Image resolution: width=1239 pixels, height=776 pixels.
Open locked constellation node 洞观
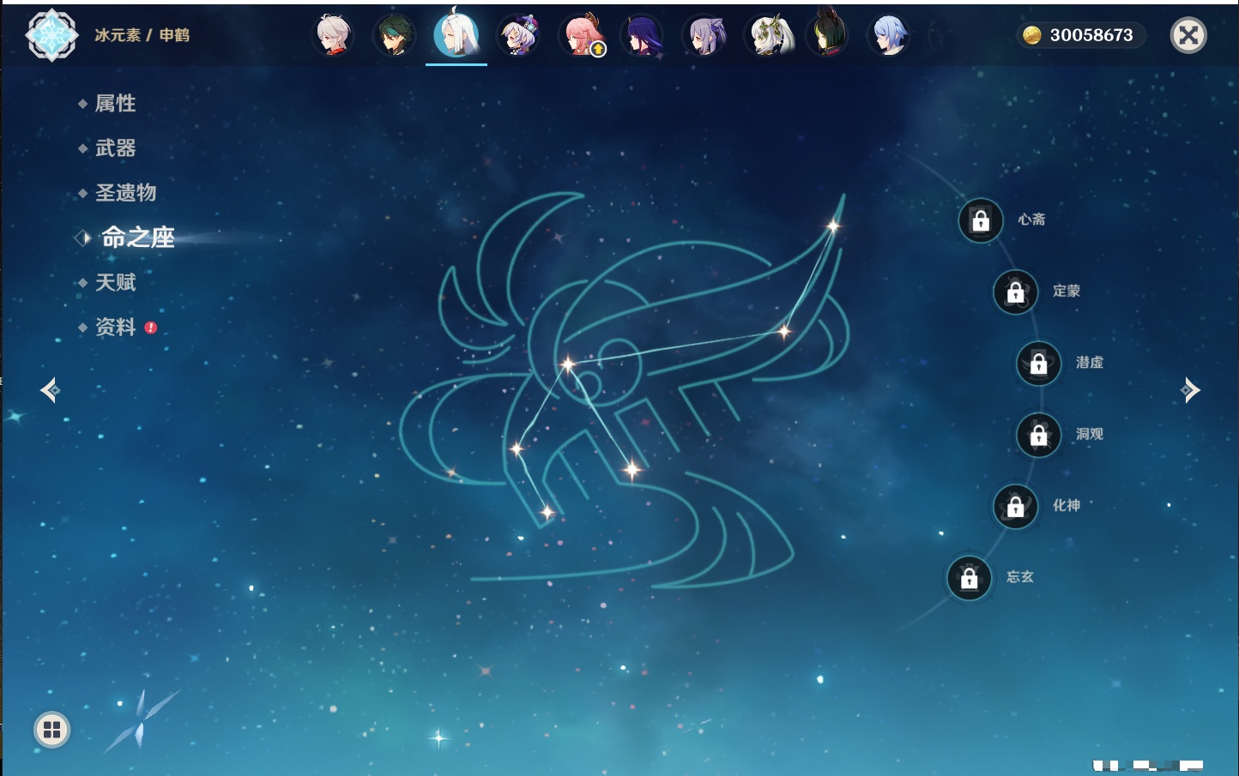[1039, 436]
